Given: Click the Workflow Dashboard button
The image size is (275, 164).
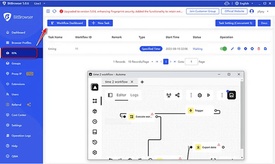Looking at the screenshot, I should [x=67, y=23].
